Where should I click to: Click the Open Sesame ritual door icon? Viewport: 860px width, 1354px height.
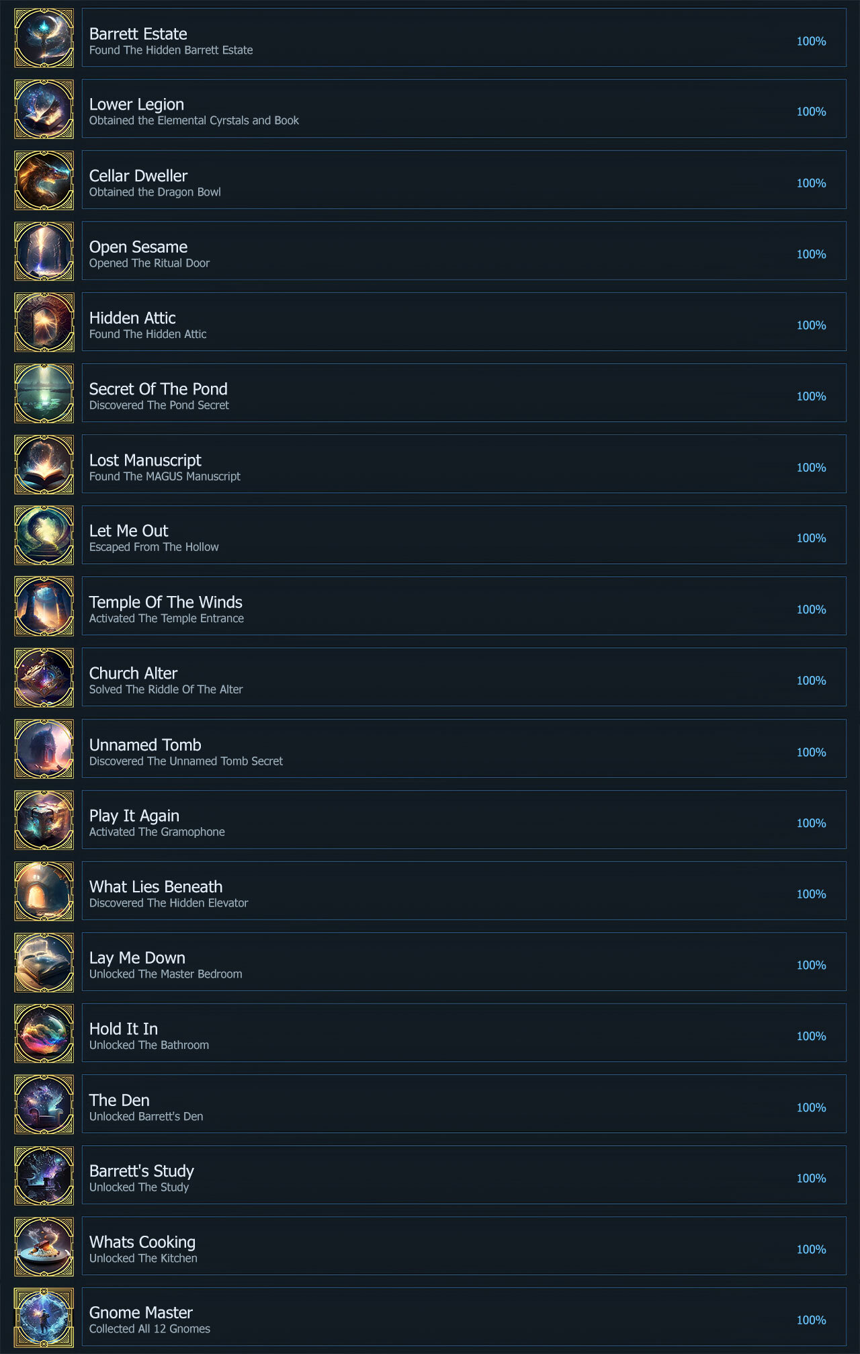click(x=44, y=251)
